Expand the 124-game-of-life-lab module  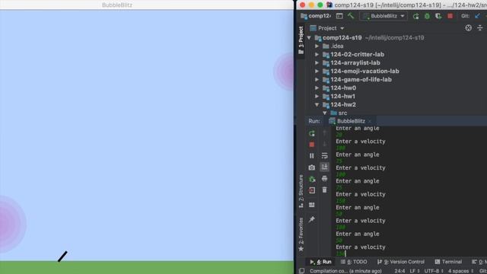(317, 79)
